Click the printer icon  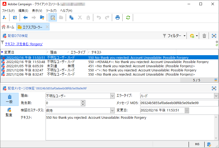click(x=118, y=18)
